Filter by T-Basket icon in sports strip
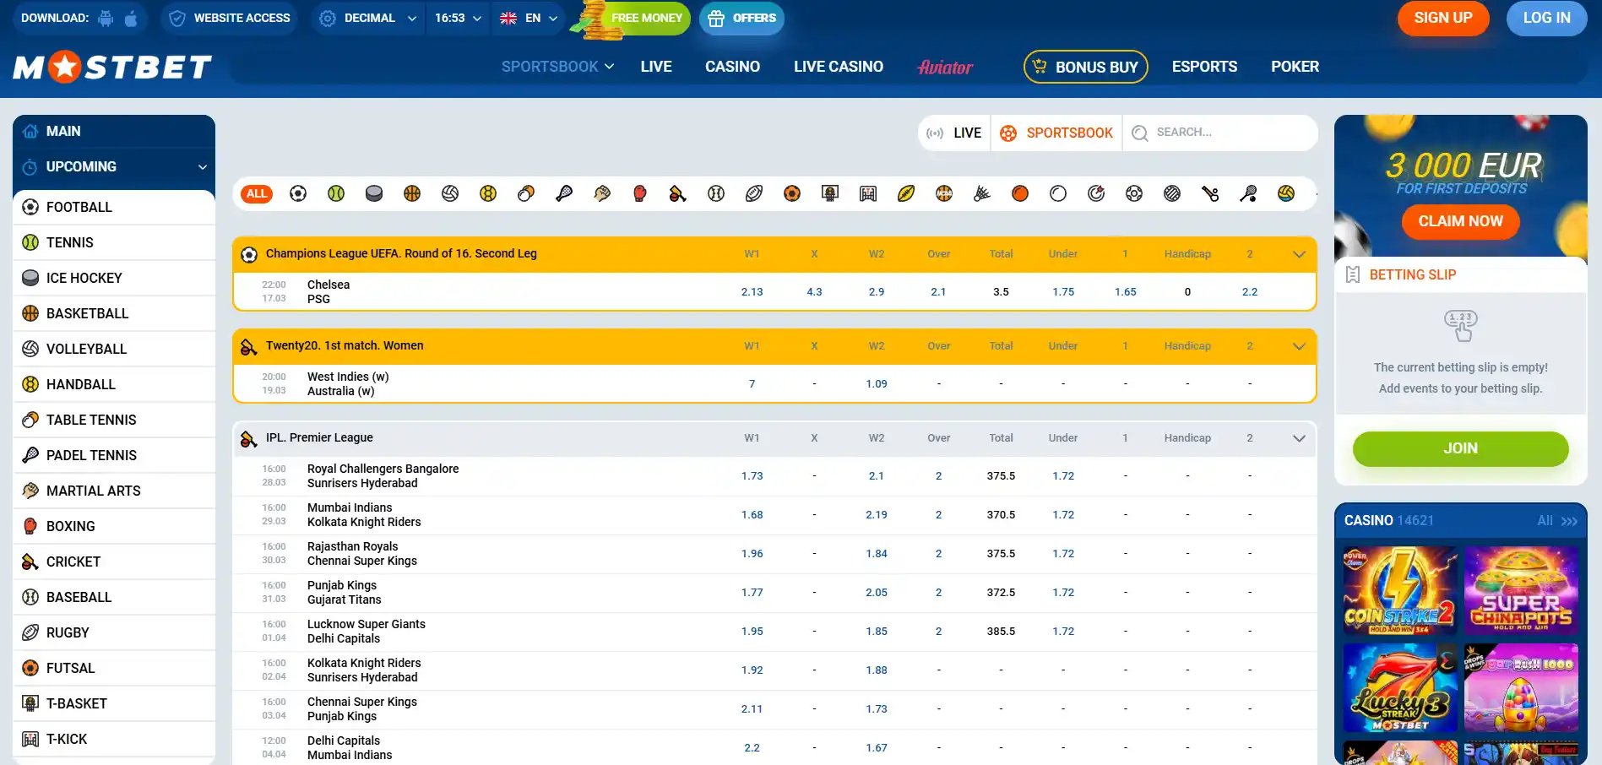This screenshot has width=1602, height=765. click(x=830, y=193)
